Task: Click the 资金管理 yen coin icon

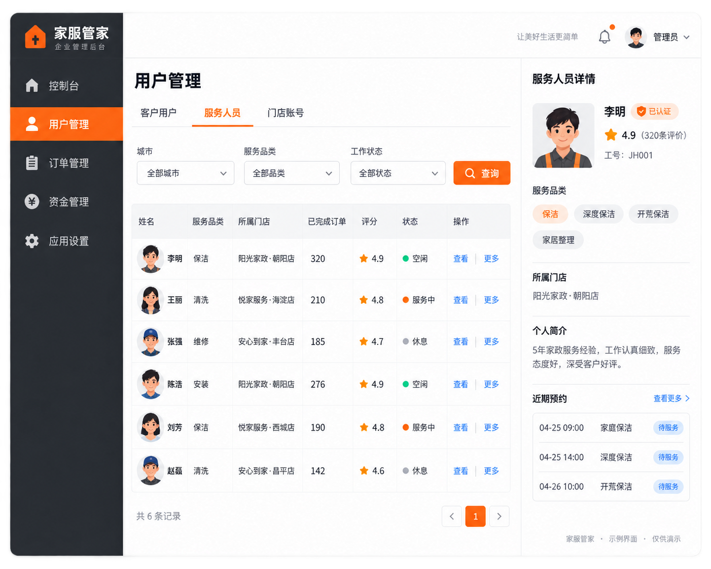Action: click(x=32, y=201)
